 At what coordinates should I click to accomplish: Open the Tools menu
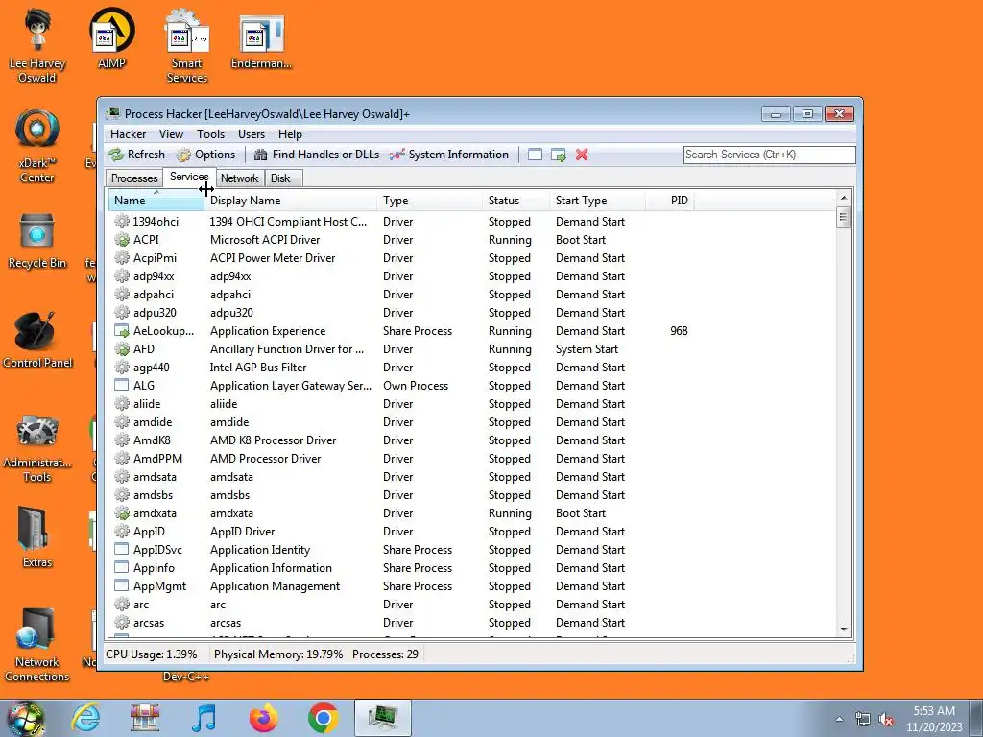click(210, 134)
